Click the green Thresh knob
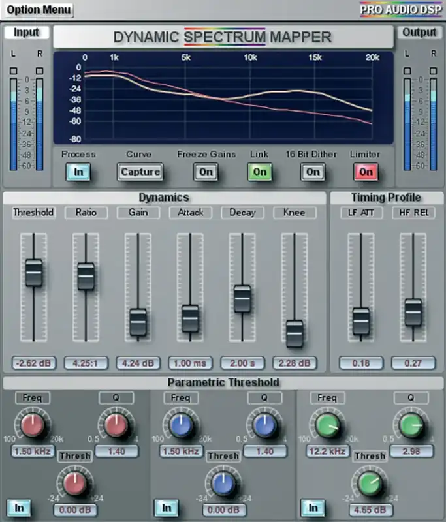Viewport: 446px width, 522px height. point(370,483)
